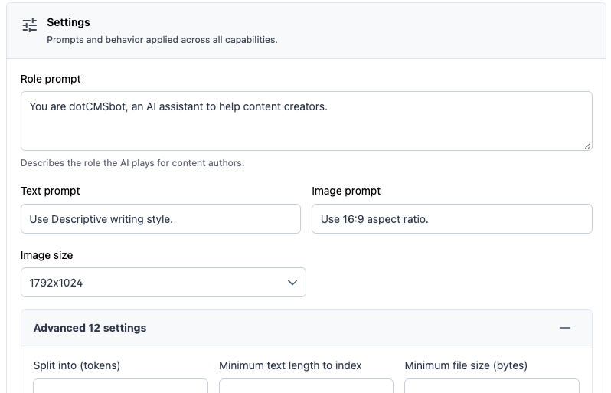Viewport: 611px width, 393px height.
Task: Click the Image size label
Action: (47, 255)
